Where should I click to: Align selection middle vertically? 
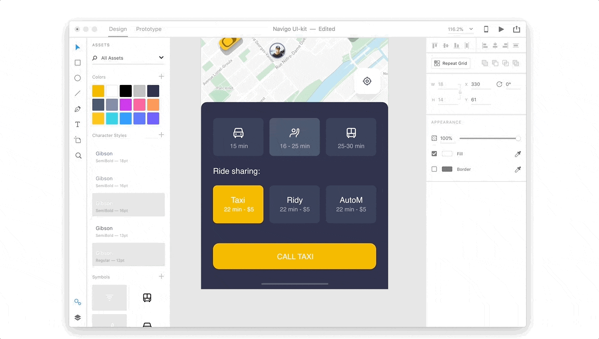tap(446, 45)
